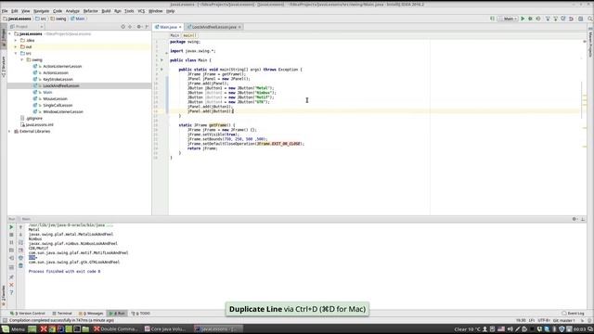Viewport: 594px width, 334px height.
Task: Expand the .idea folder
Action: 16,40
